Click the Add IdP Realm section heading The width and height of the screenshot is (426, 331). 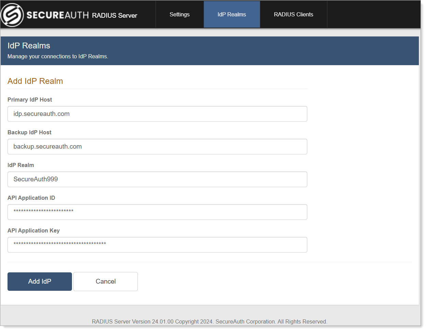point(35,81)
